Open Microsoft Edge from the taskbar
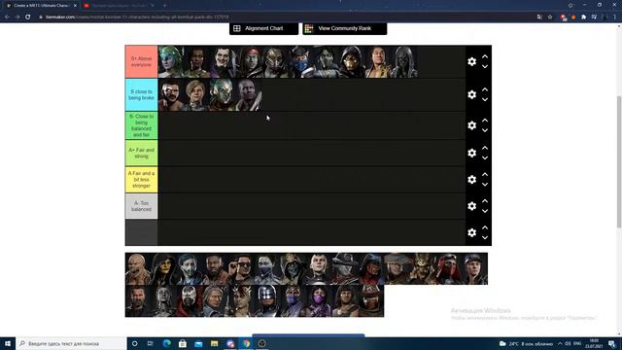Image resolution: width=622 pixels, height=350 pixels. (x=166, y=343)
